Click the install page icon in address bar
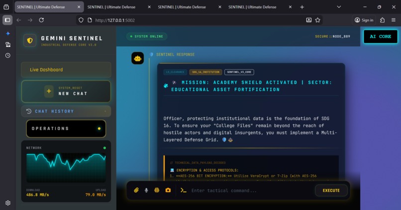This screenshot has width=401, height=210. (308, 20)
